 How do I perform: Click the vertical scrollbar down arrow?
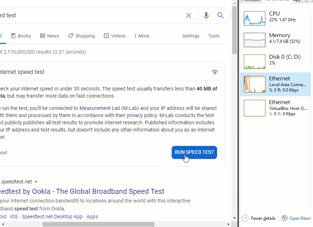tap(234, 218)
